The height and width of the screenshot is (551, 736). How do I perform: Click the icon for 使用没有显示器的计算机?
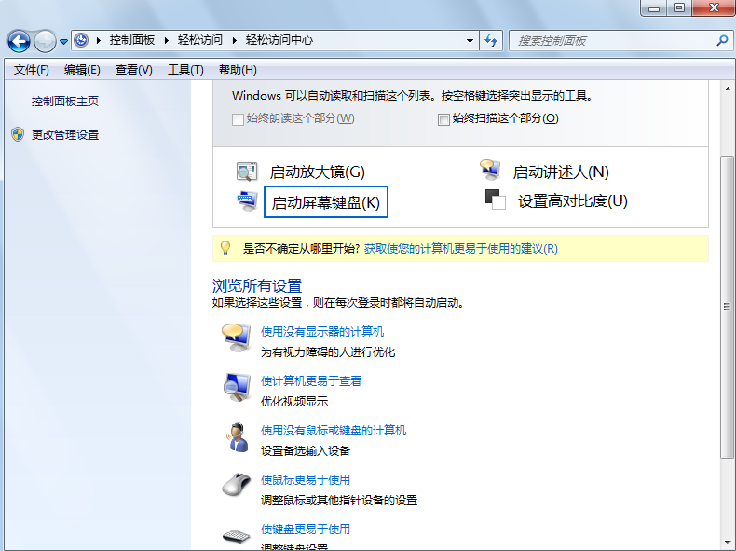[236, 337]
